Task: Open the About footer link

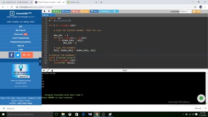Action: tap(3, 98)
